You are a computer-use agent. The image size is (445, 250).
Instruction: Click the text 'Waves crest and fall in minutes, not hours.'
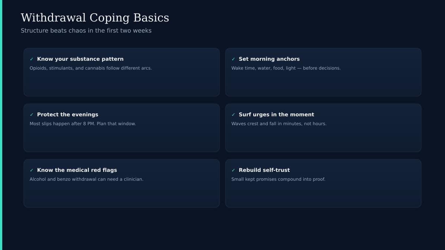click(x=279, y=124)
